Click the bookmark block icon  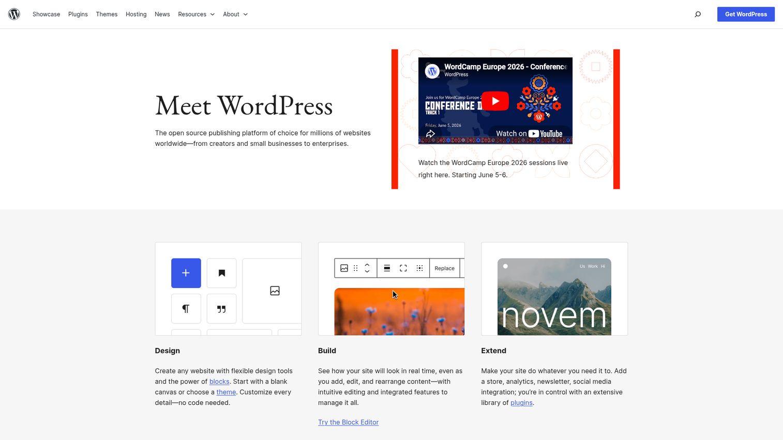(x=221, y=273)
